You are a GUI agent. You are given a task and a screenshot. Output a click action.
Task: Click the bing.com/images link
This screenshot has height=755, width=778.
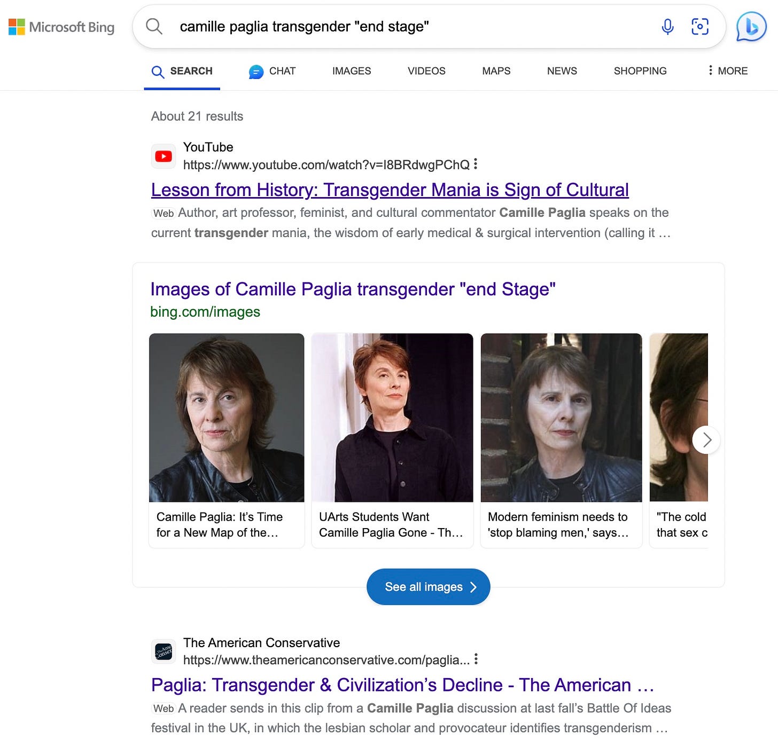point(205,312)
